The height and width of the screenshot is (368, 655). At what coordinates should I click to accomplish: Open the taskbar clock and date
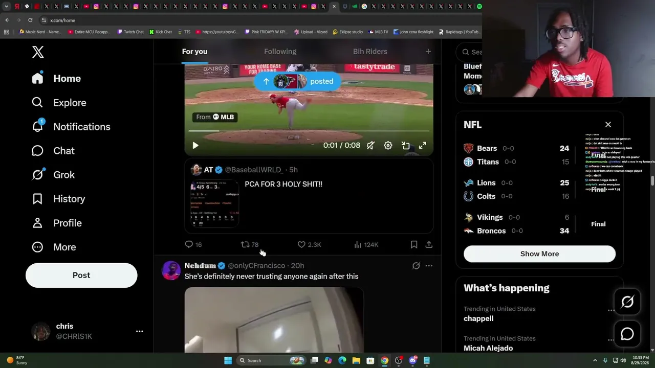[x=641, y=360]
